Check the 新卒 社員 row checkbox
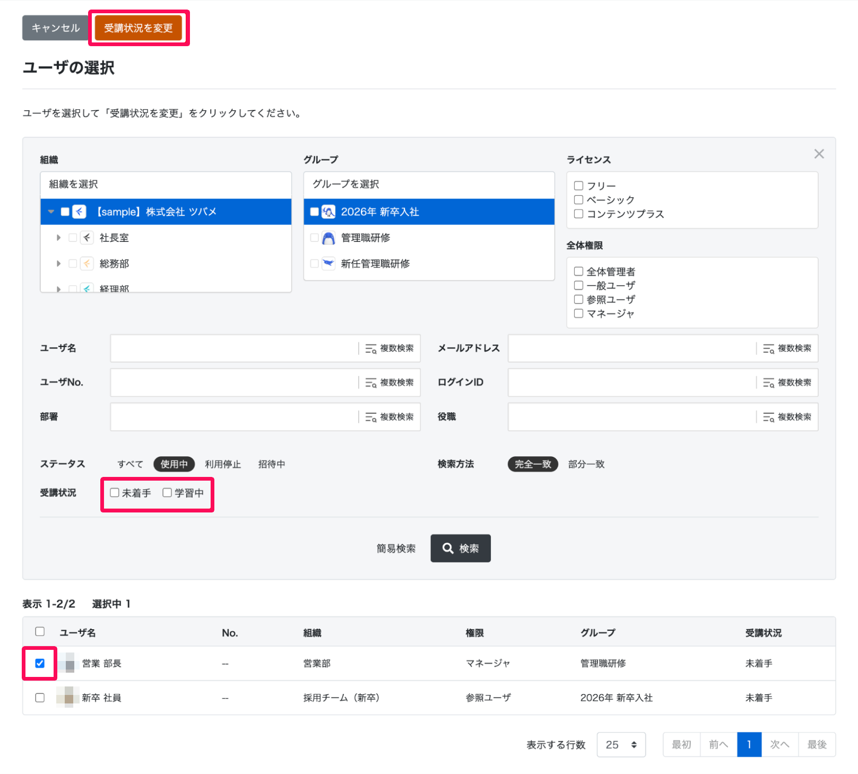The width and height of the screenshot is (858, 774). 40,698
